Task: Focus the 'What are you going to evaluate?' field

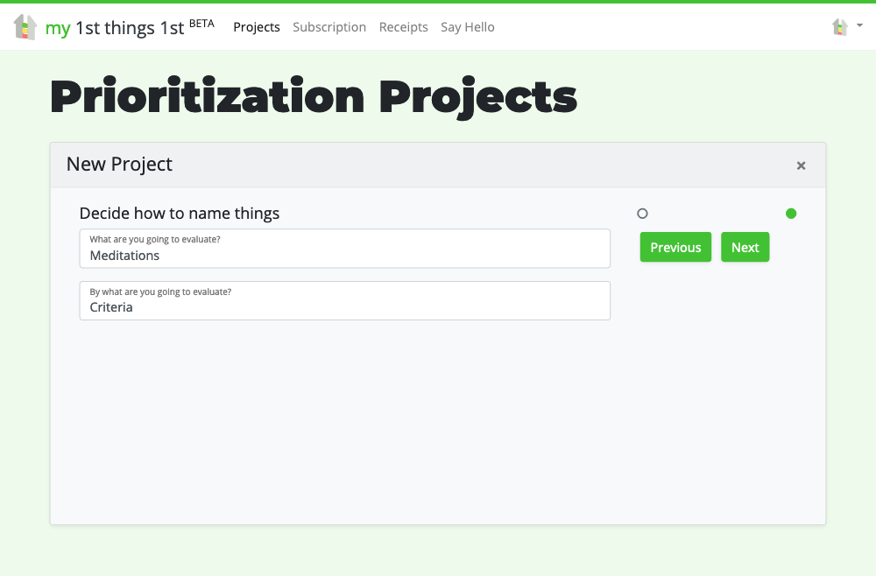Action: point(344,249)
